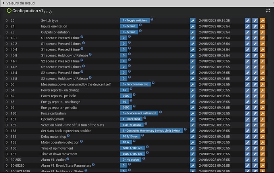Click blue wrench for S2 scenes: Pressed 1 time

coord(193,61)
